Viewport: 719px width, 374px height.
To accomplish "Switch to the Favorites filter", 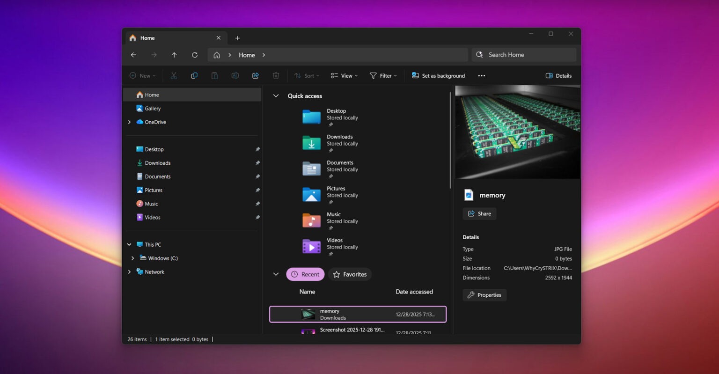I will coord(350,274).
